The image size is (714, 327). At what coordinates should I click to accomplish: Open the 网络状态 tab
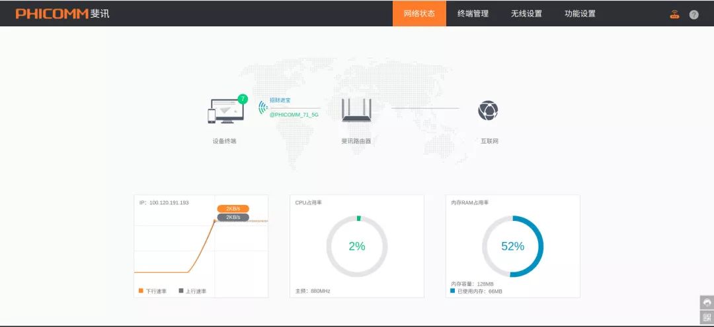click(x=419, y=14)
